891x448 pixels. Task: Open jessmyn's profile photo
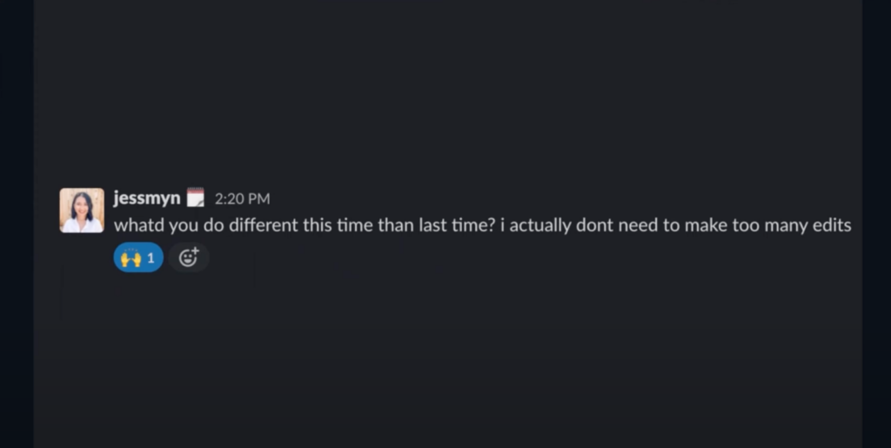[82, 211]
